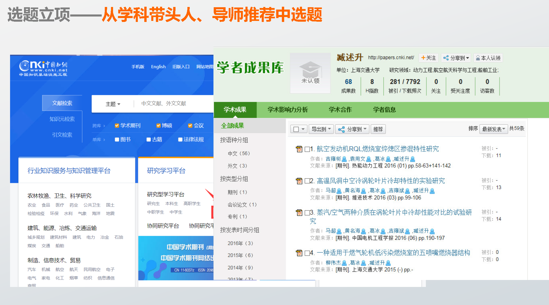Screen dimensions: 549x305
Task: Select 文献检索 tab on CNKI
Action: [x=62, y=103]
